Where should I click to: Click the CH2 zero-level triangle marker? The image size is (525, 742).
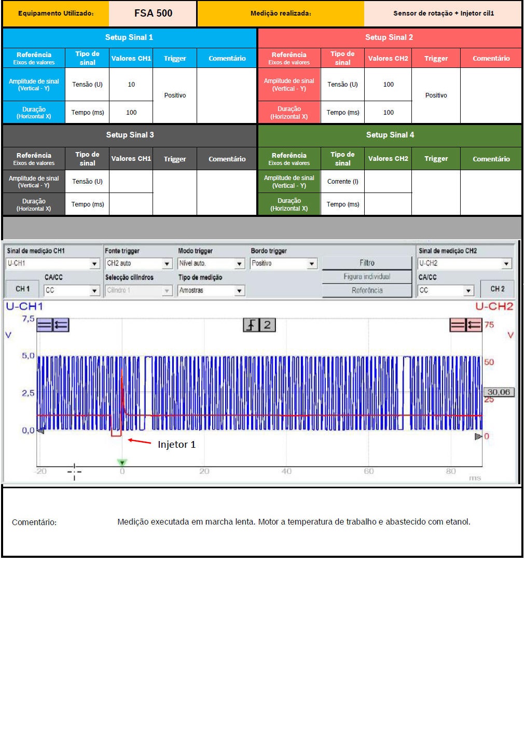pos(478,436)
